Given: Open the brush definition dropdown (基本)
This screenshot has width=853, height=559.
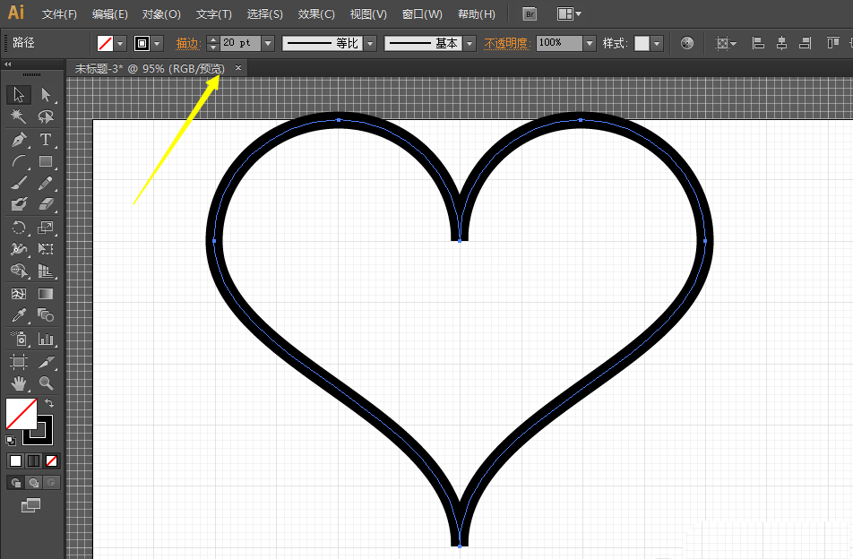Looking at the screenshot, I should [x=469, y=44].
